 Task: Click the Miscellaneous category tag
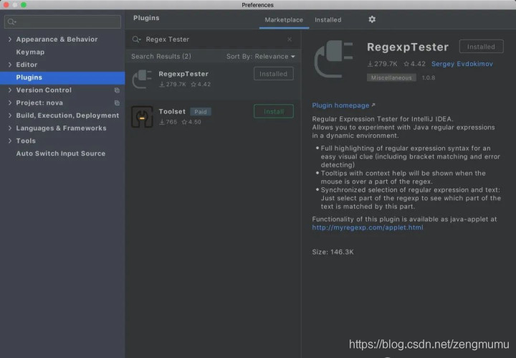pyautogui.click(x=391, y=77)
